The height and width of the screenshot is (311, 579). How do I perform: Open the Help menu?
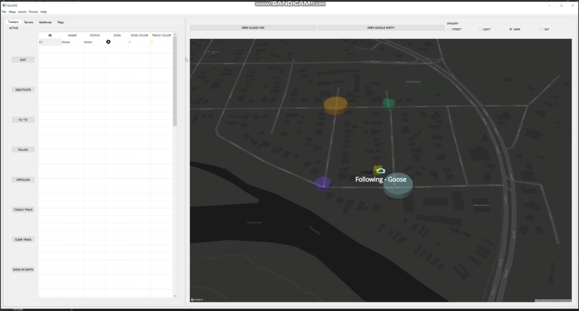tap(44, 12)
